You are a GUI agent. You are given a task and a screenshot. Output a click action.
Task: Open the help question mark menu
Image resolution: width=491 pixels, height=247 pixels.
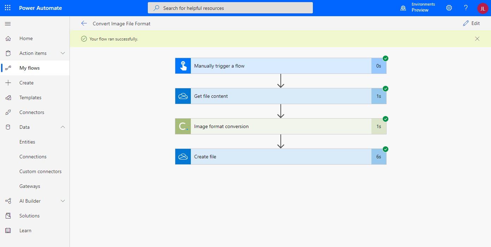coord(465,7)
